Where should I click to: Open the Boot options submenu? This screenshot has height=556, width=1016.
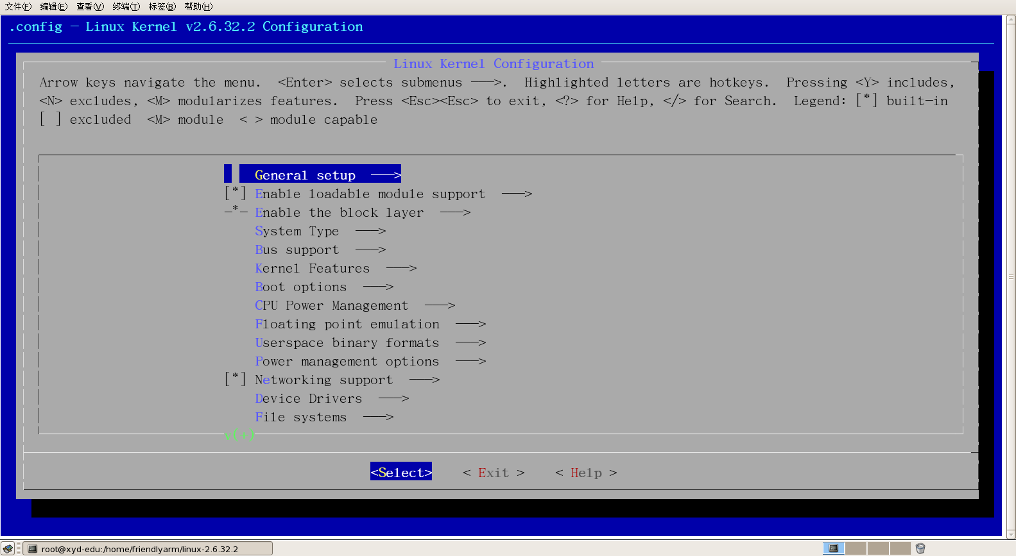pyautogui.click(x=324, y=287)
